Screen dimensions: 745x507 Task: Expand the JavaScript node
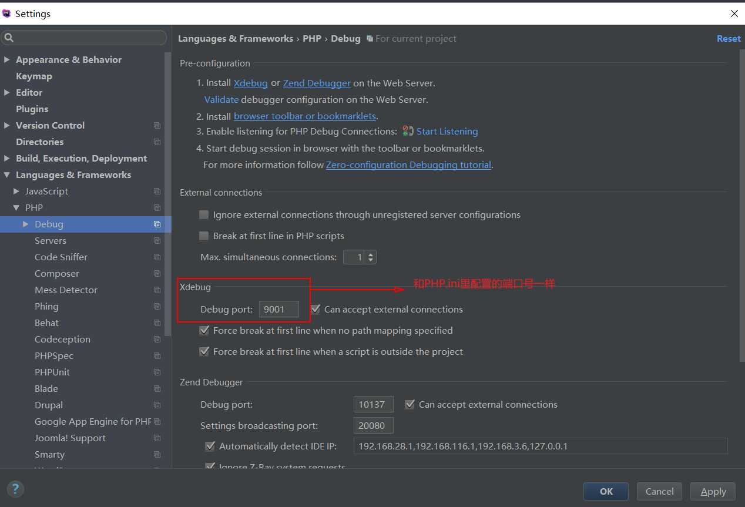16,191
